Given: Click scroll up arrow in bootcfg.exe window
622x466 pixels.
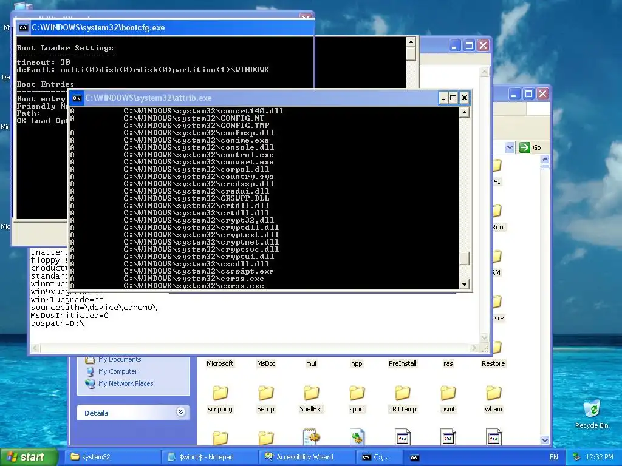Looking at the screenshot, I should point(411,42).
